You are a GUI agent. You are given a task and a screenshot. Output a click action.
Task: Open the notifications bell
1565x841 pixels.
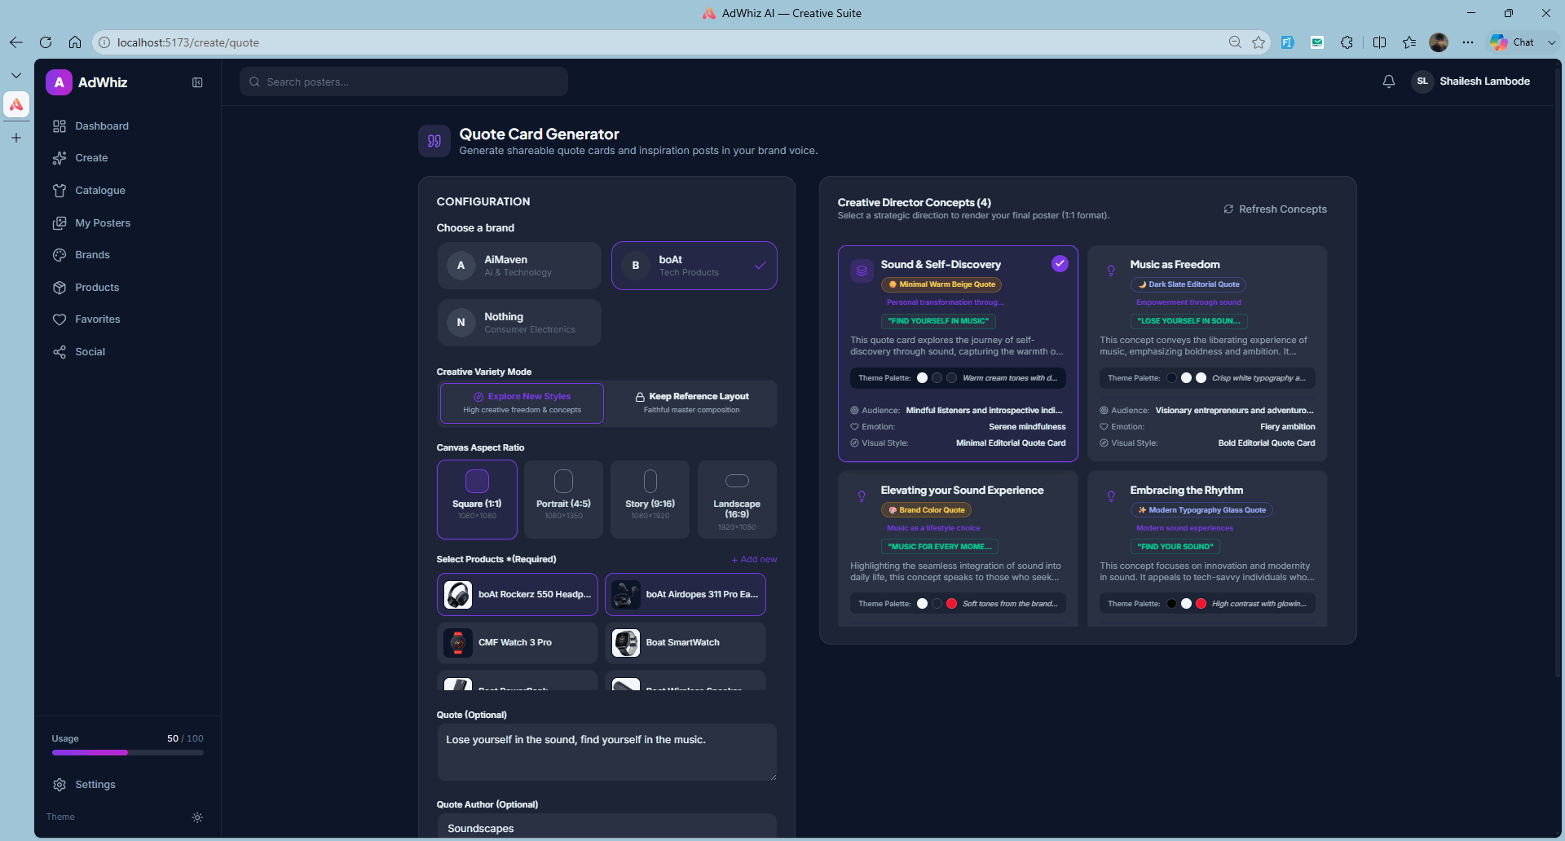(x=1389, y=81)
